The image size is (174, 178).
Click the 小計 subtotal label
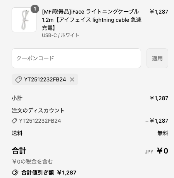click(17, 98)
